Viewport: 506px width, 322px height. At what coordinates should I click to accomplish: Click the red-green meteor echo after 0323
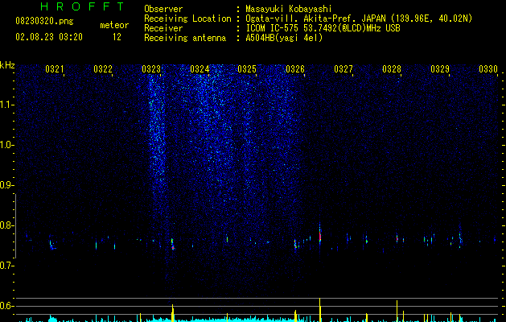point(173,244)
